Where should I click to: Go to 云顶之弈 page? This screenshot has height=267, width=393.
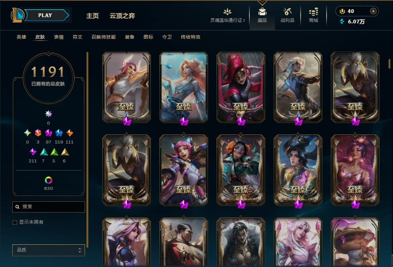pos(122,16)
